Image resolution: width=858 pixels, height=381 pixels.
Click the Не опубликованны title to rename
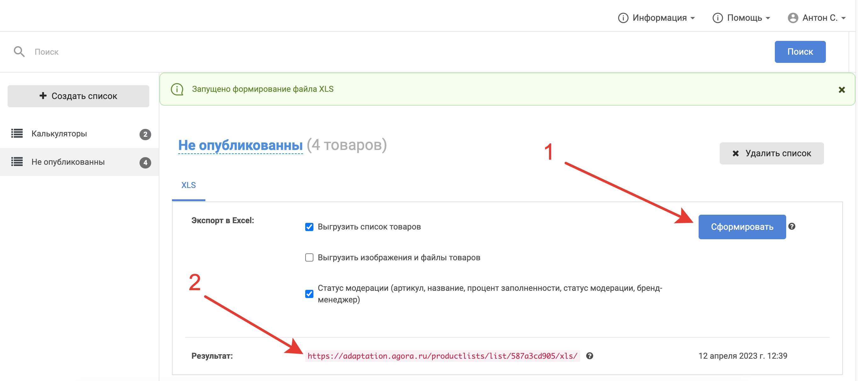[240, 145]
